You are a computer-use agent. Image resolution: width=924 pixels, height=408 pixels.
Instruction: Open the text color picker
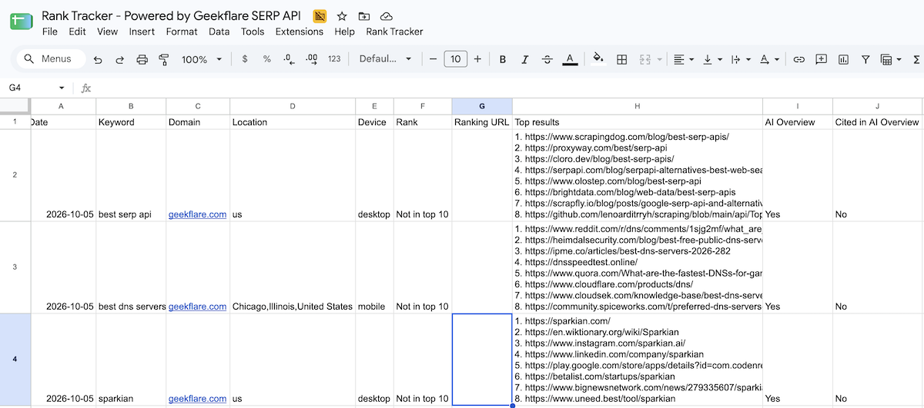click(570, 59)
